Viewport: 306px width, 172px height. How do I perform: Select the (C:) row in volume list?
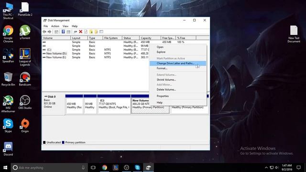pyautogui.click(x=96, y=50)
